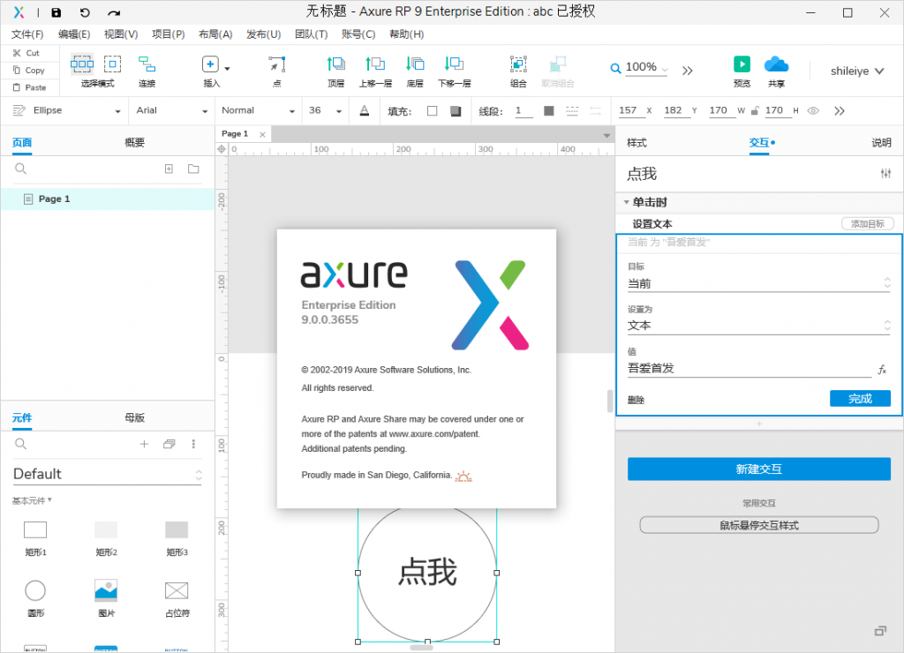Toggle the widget hidden eye icon
Image resolution: width=904 pixels, height=653 pixels.
pos(813,110)
